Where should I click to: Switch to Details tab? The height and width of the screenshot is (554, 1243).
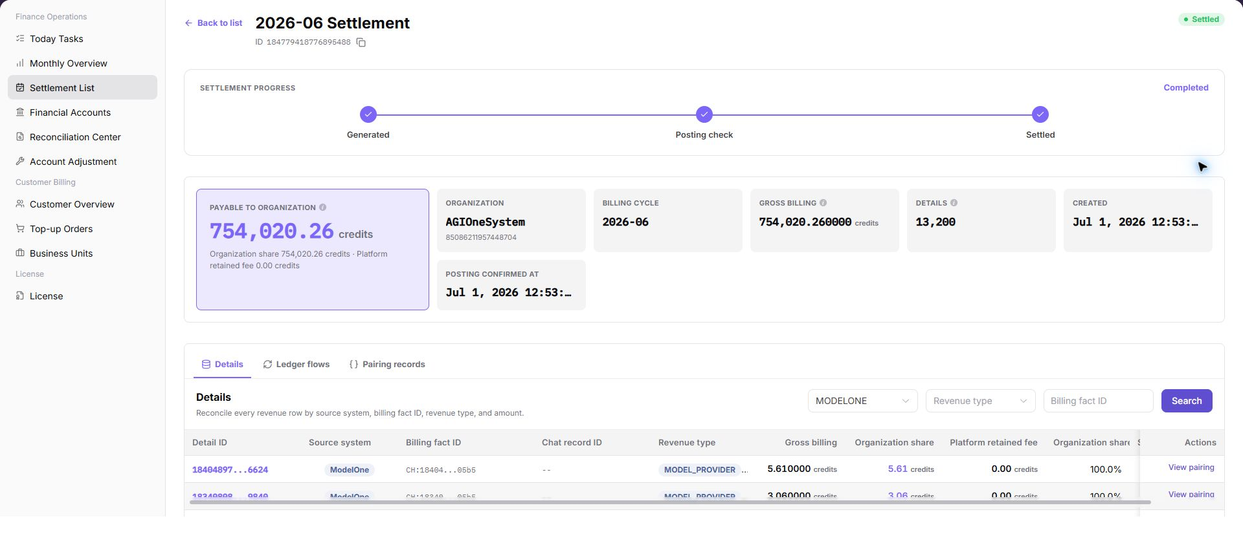point(222,365)
